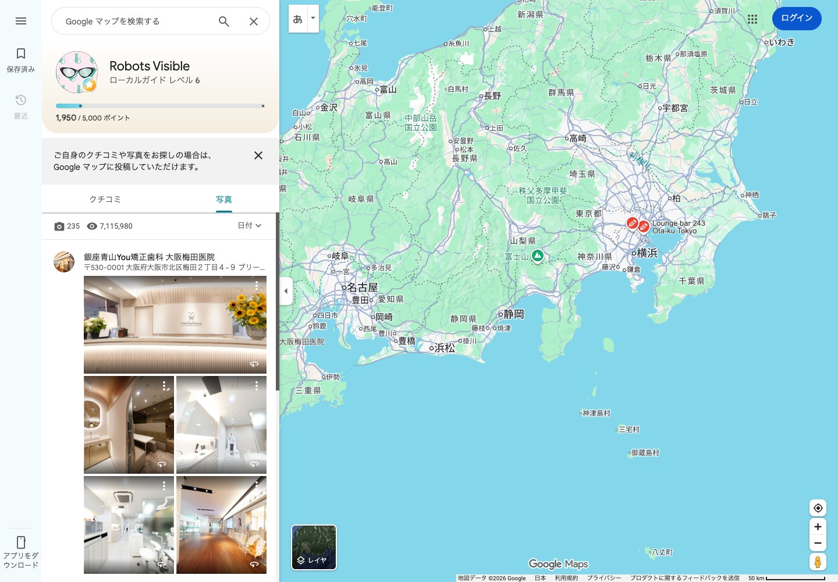Click the 利用規約 footer link
The height and width of the screenshot is (582, 838).
point(566,578)
